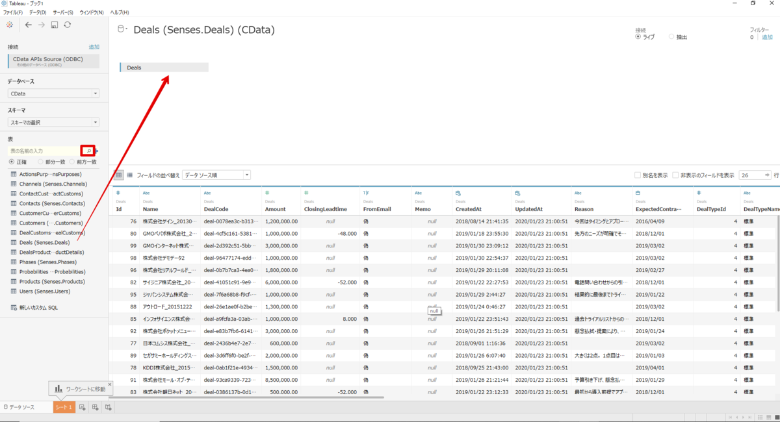Switch to the metadata list view icon
The image size is (780, 422).
tap(129, 175)
